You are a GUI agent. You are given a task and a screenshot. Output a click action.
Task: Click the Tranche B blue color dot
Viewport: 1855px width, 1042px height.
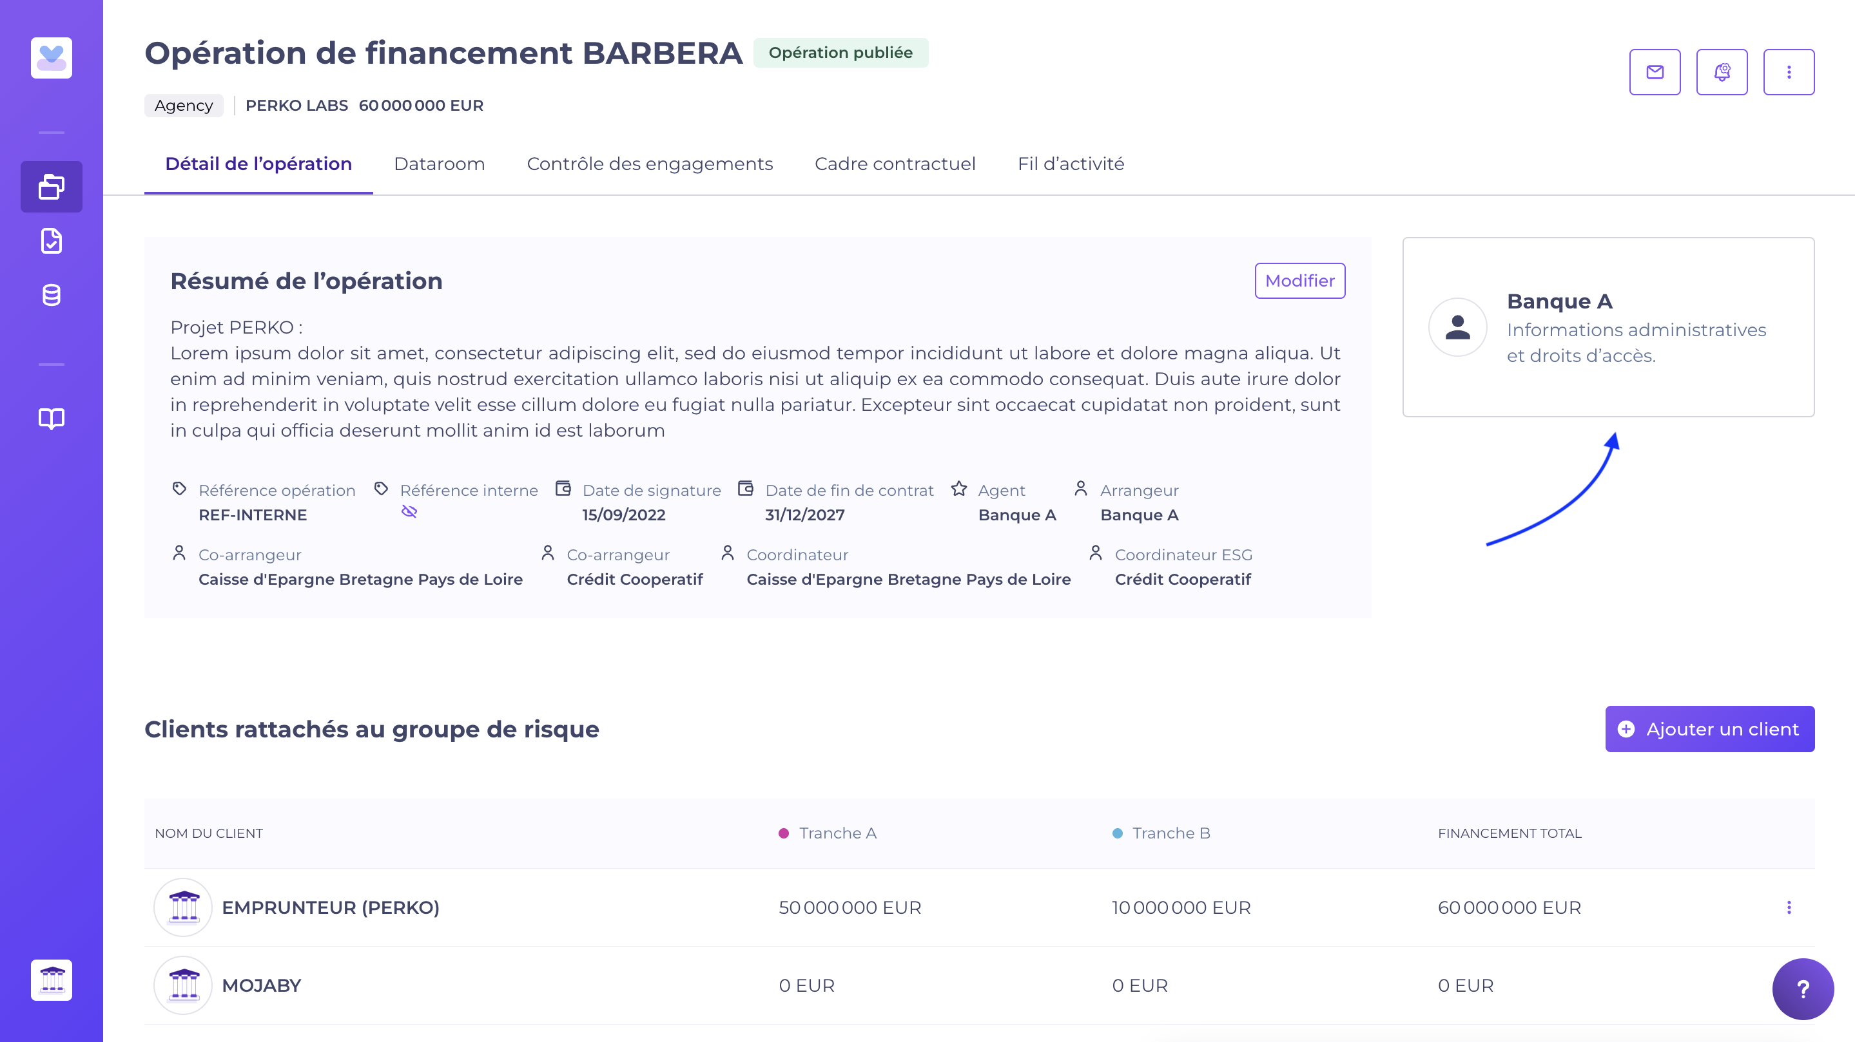point(1117,833)
